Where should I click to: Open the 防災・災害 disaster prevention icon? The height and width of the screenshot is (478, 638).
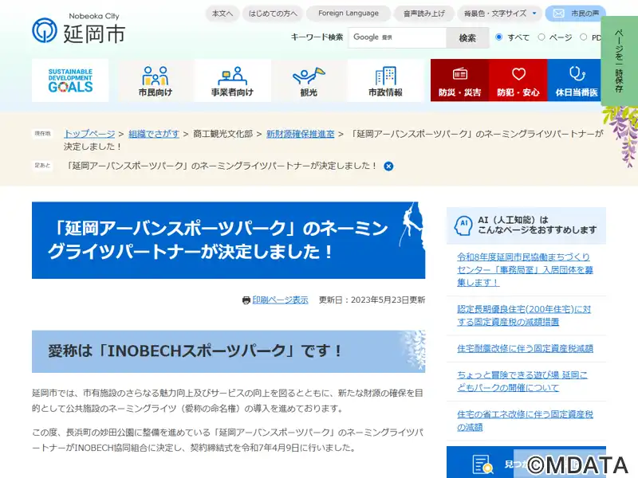pos(459,80)
